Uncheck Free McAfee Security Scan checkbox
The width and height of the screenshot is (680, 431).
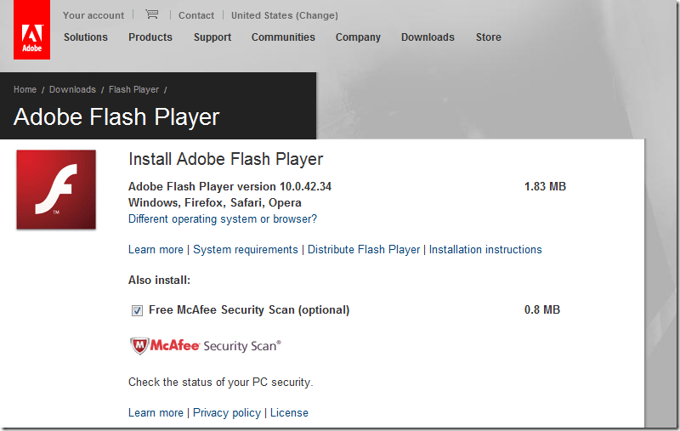click(x=137, y=310)
